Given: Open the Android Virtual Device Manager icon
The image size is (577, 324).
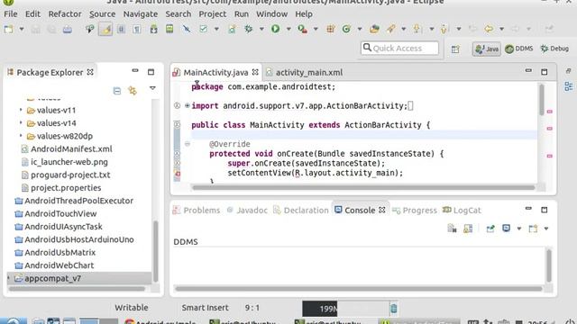Looking at the screenshot, I should tap(169, 29).
